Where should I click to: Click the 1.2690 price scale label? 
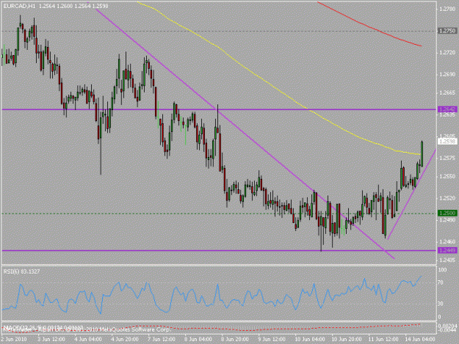(x=447, y=75)
